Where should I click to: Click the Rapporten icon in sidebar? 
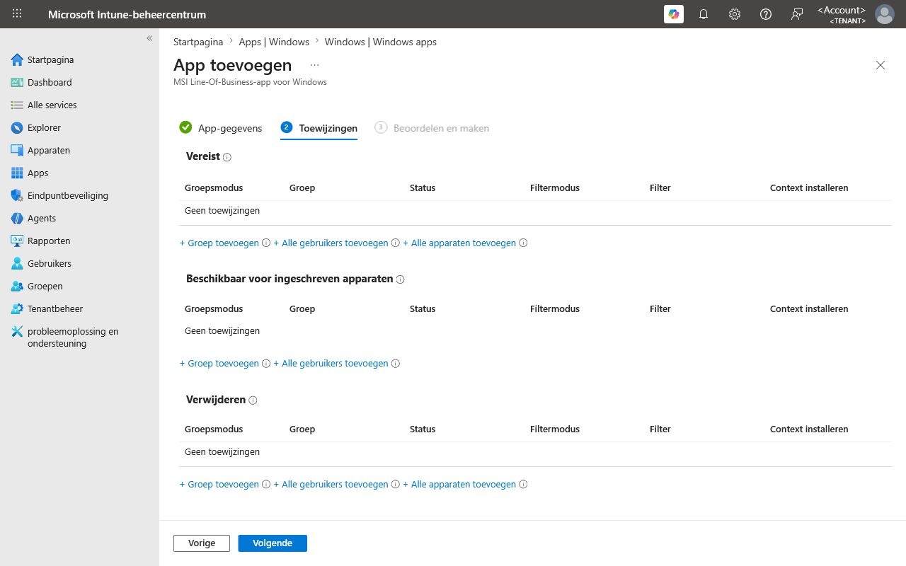tap(17, 241)
